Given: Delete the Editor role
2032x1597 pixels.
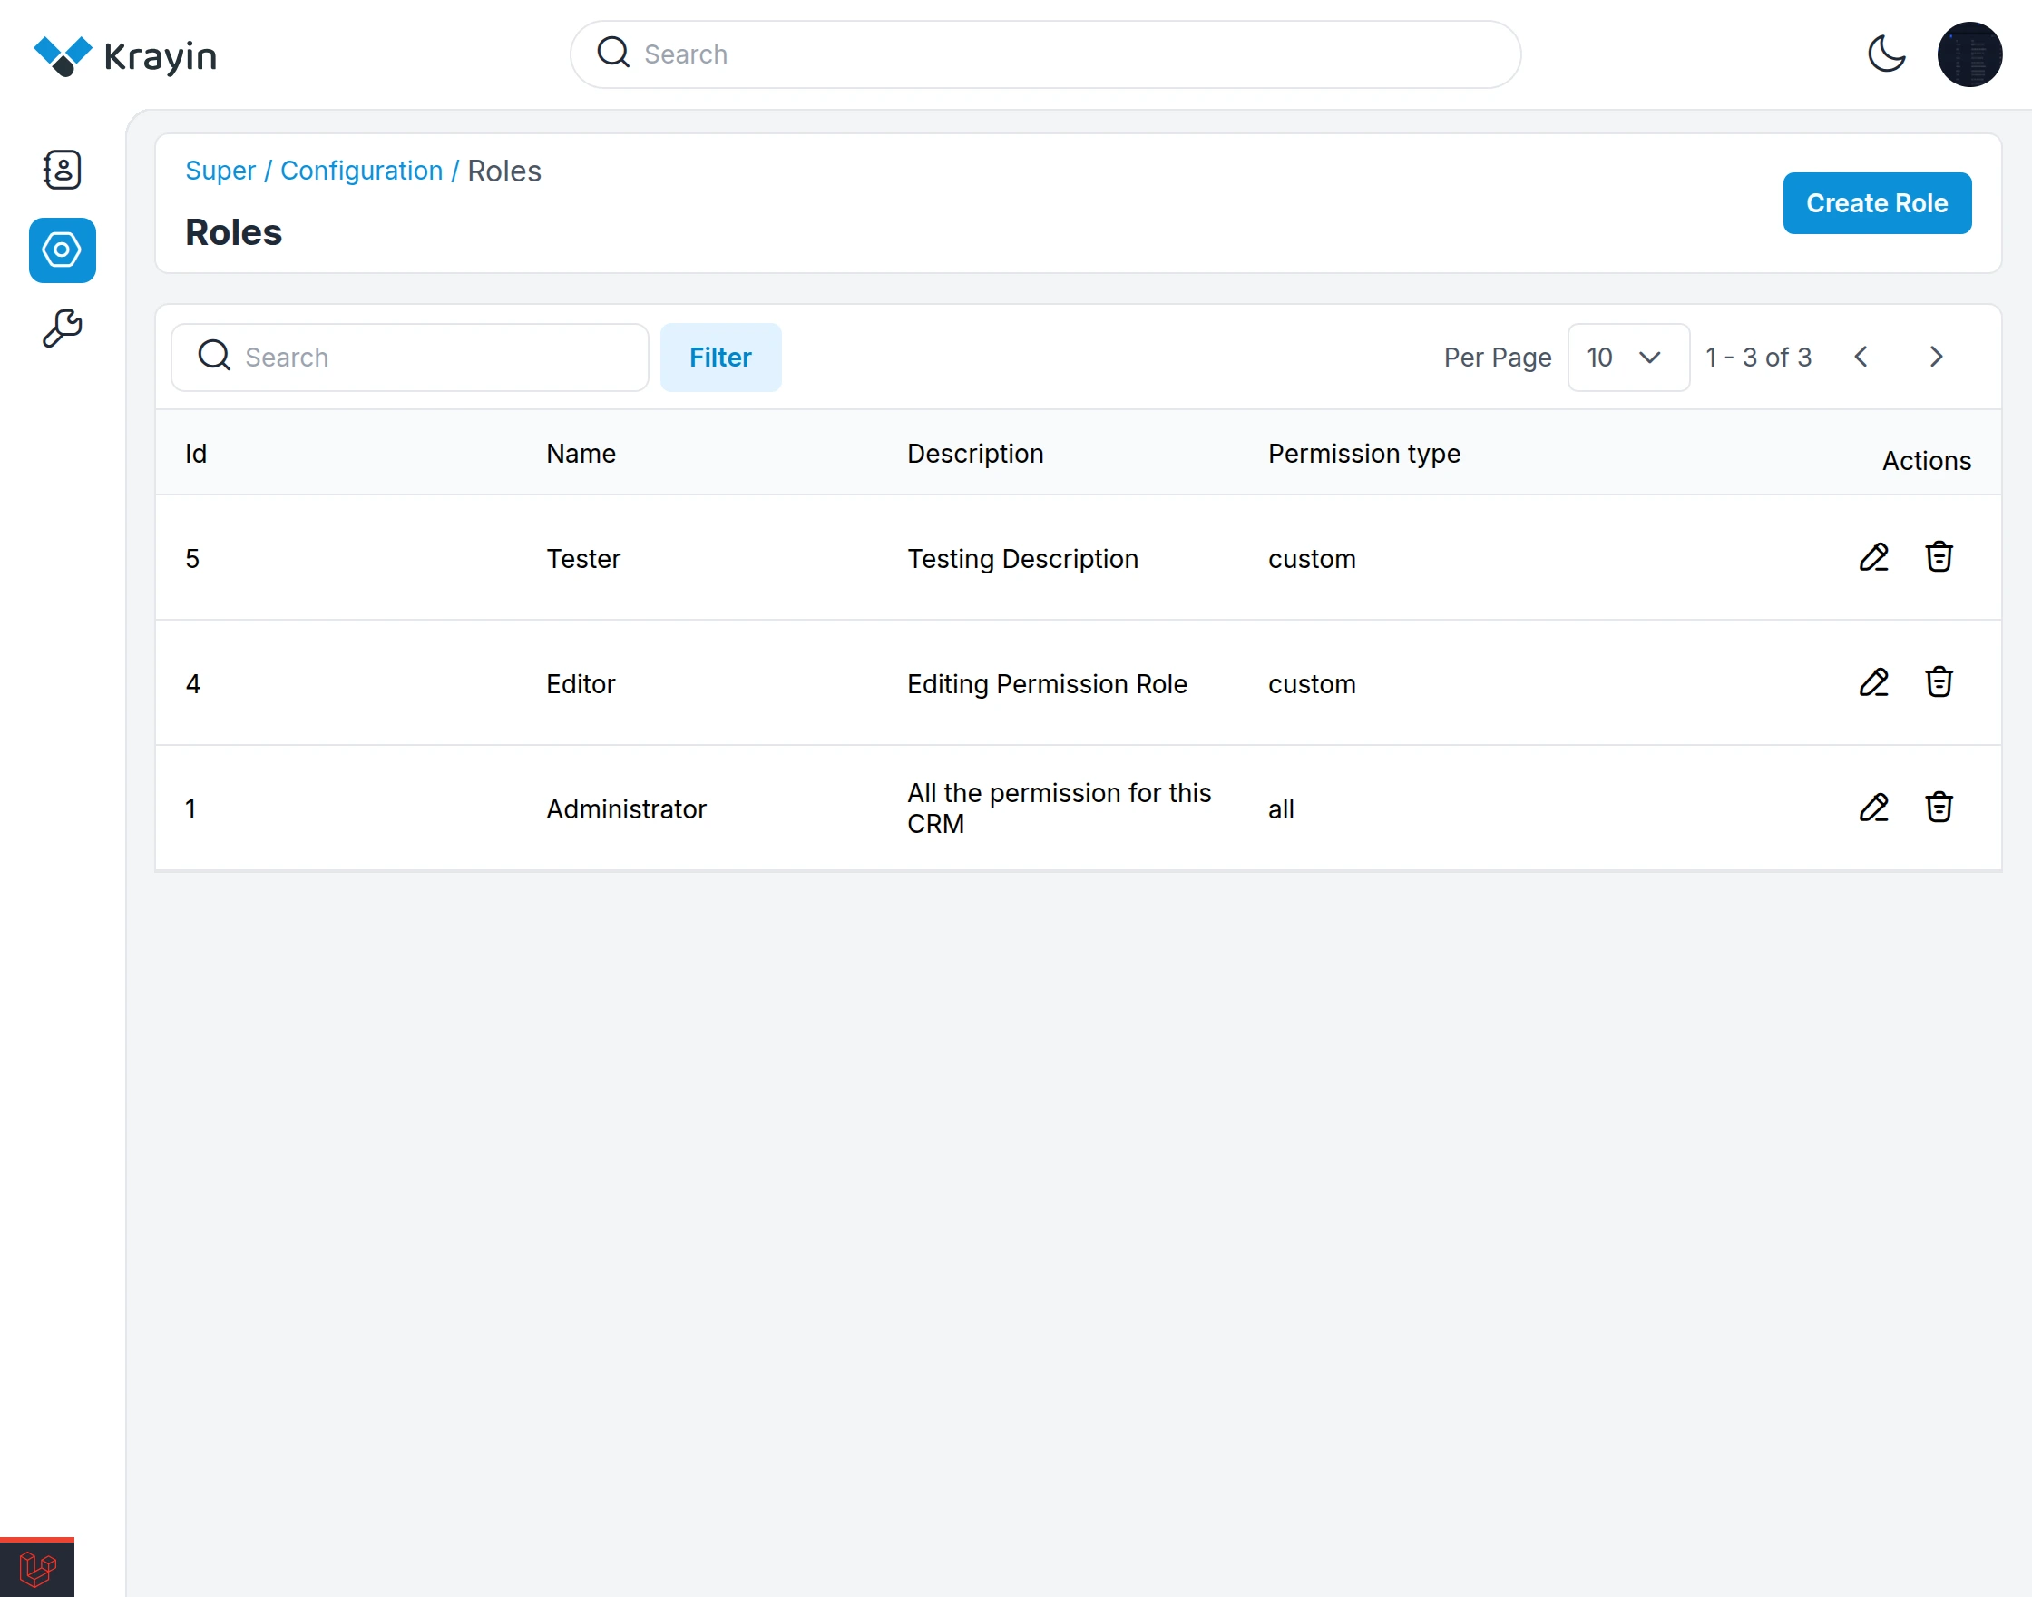Looking at the screenshot, I should pos(1939,682).
